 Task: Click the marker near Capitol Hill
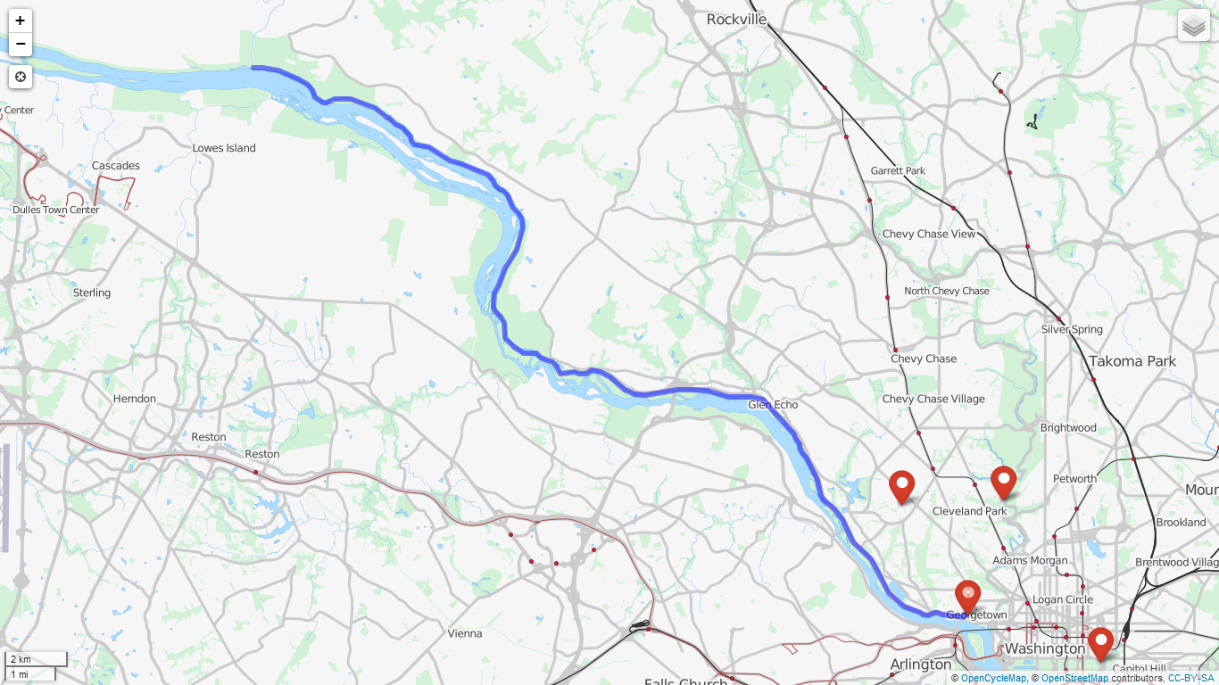[x=1100, y=644]
